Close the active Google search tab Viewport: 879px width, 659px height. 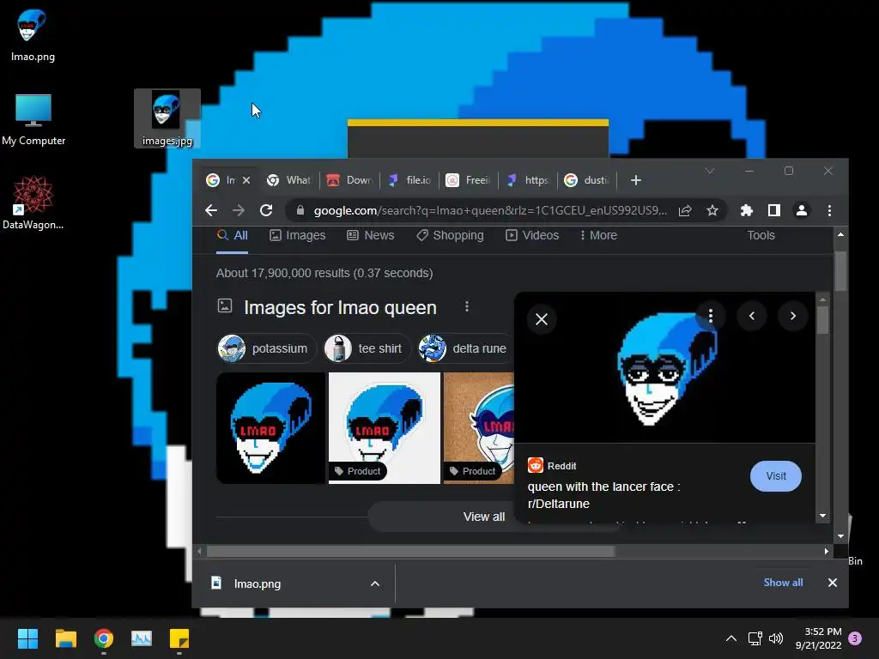click(x=246, y=180)
